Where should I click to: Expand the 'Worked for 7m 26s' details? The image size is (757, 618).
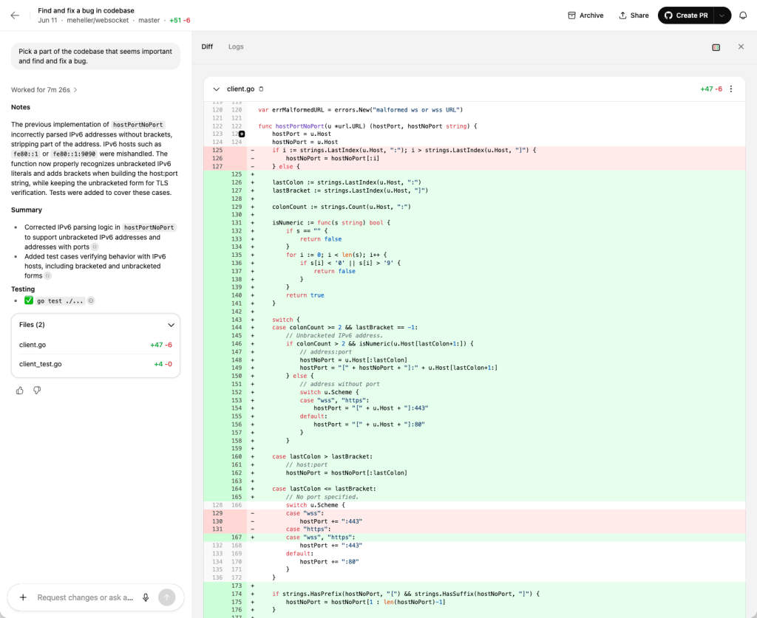44,90
